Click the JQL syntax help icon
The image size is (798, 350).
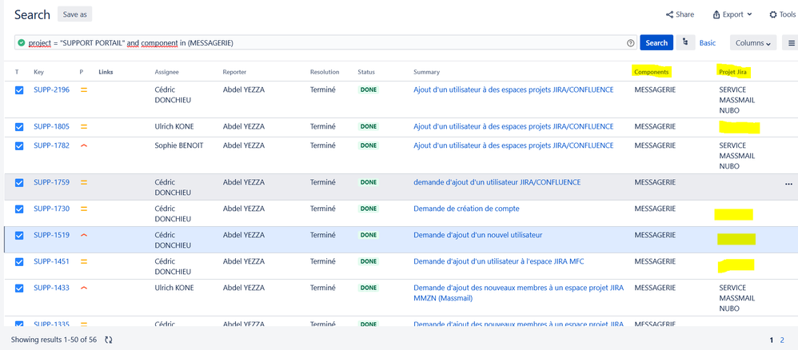(631, 43)
